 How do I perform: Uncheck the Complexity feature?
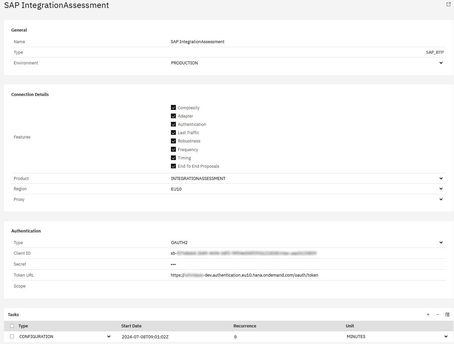tap(173, 107)
